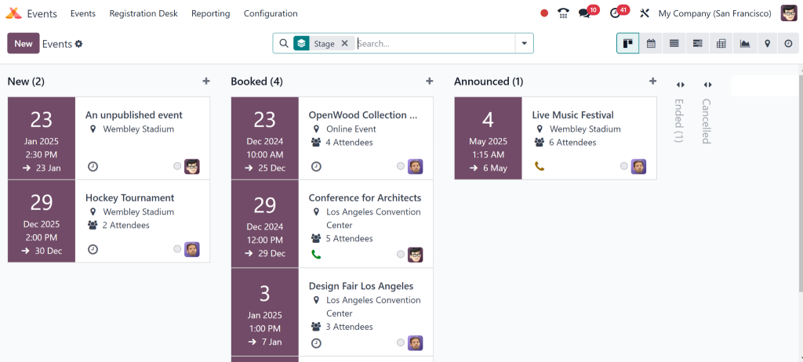Open the Hockey Tournament event

tap(108, 221)
